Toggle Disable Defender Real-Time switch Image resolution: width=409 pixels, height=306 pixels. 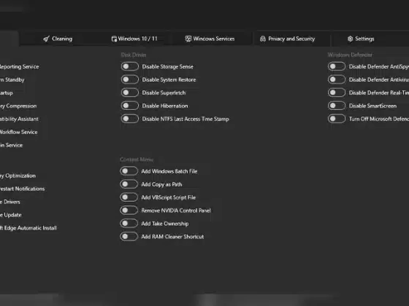(337, 93)
